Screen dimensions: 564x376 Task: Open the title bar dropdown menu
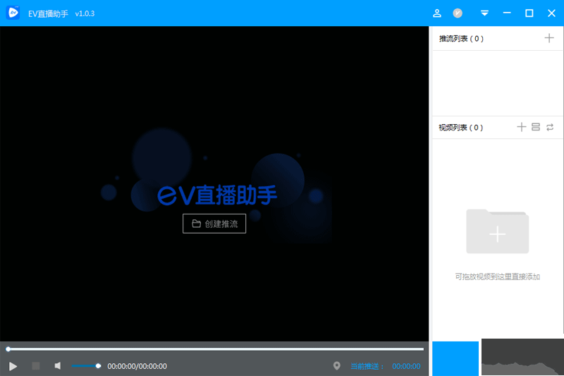coord(484,13)
